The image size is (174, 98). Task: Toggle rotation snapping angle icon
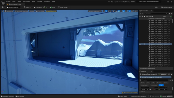tap(124, 11)
